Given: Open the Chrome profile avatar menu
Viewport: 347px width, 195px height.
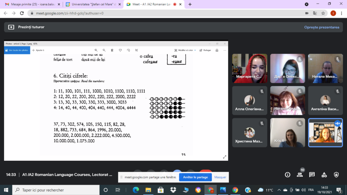Looking at the screenshot, I should 333,13.
